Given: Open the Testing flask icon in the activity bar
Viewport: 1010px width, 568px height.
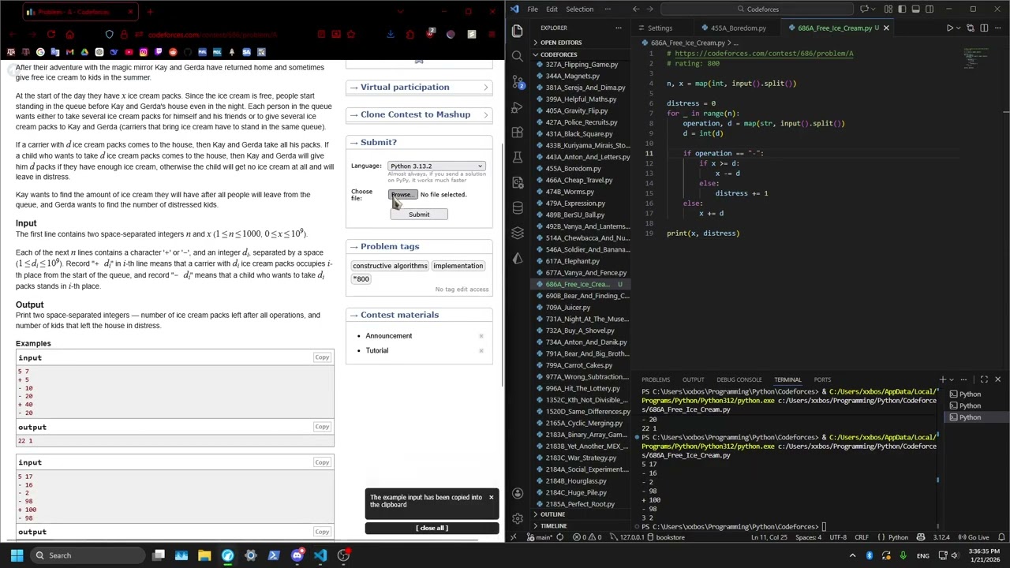Looking at the screenshot, I should (518, 158).
